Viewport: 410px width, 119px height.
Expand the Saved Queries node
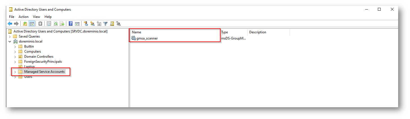tap(10, 36)
